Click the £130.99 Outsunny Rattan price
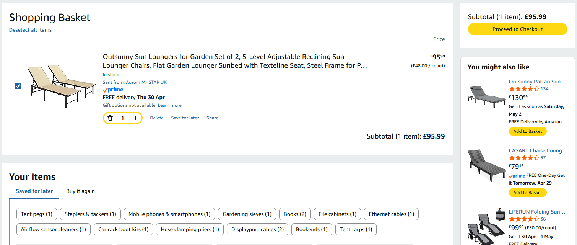 [x=518, y=98]
